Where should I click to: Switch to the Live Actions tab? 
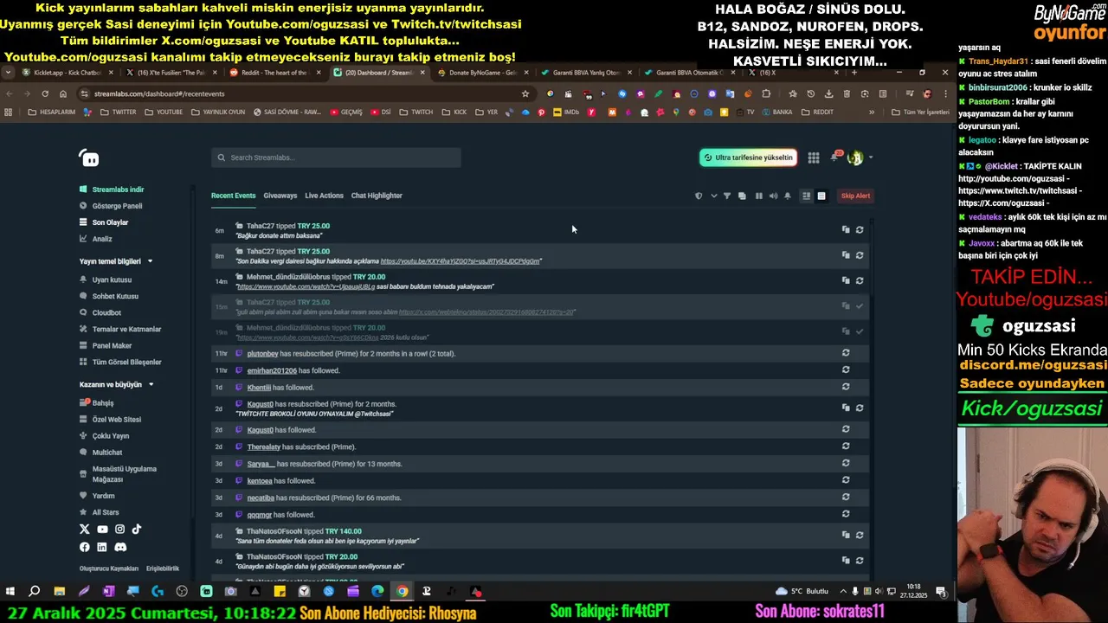point(324,196)
